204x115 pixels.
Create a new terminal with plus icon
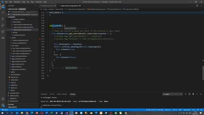[186, 94]
